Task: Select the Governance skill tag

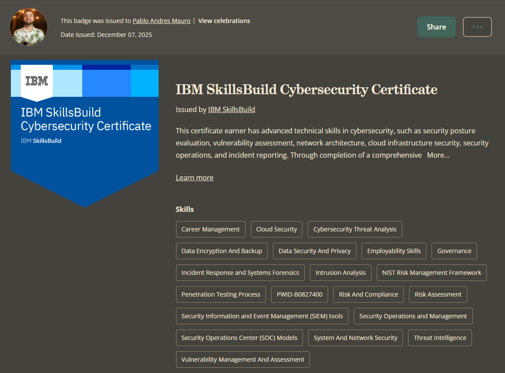Action: (x=455, y=251)
